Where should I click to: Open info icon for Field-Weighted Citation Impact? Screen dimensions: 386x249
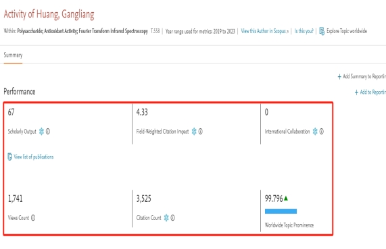[200, 132]
